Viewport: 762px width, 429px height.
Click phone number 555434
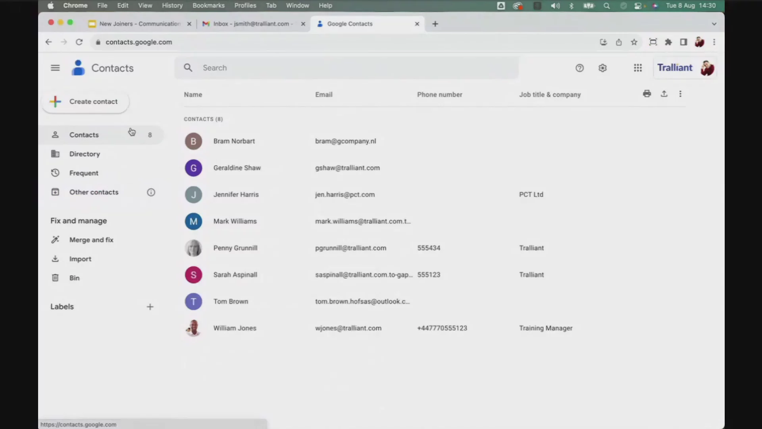[x=429, y=248]
